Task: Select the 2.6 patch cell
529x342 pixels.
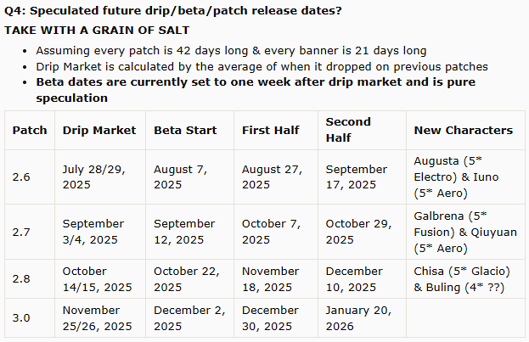Action: pos(30,177)
